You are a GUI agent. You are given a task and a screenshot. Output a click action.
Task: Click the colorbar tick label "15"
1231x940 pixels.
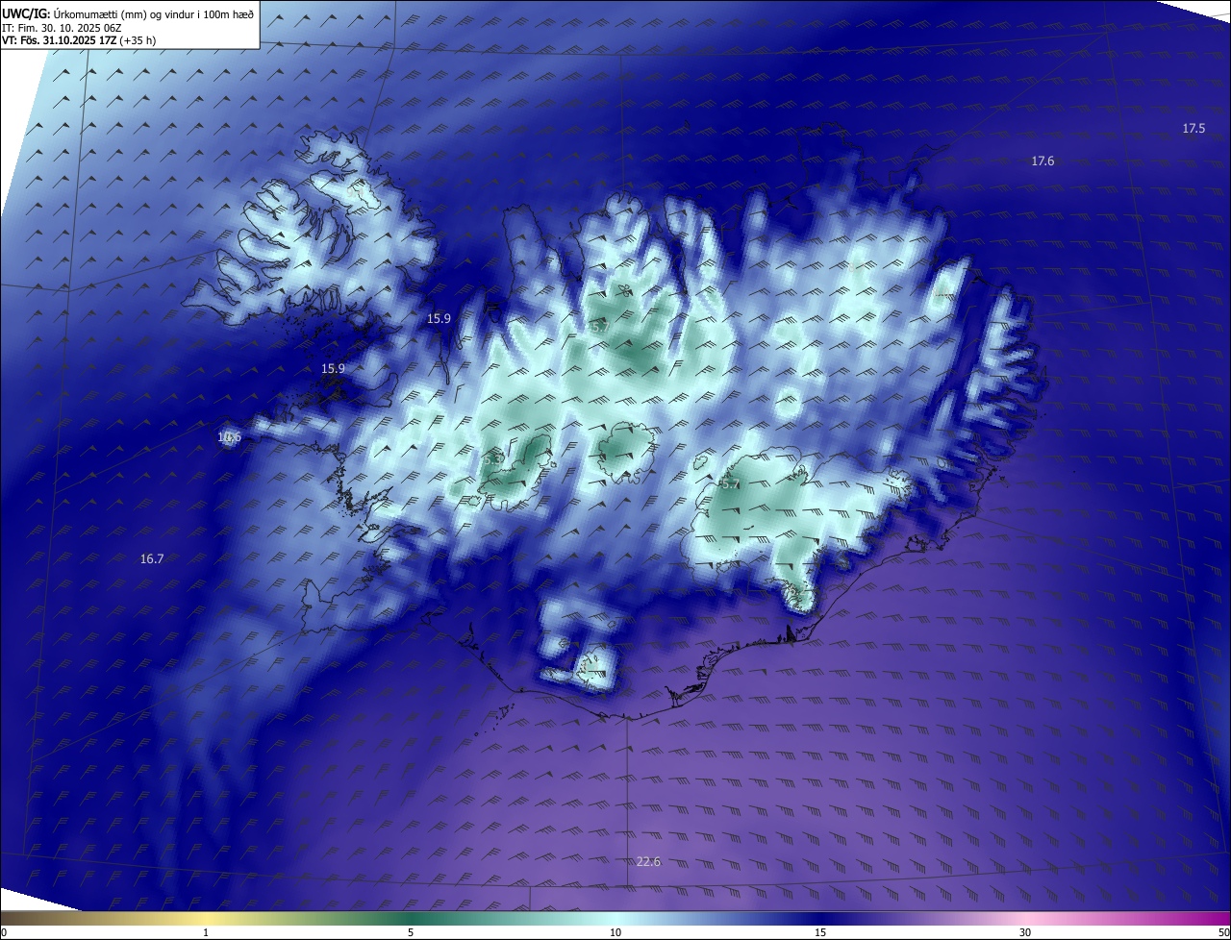tap(820, 932)
